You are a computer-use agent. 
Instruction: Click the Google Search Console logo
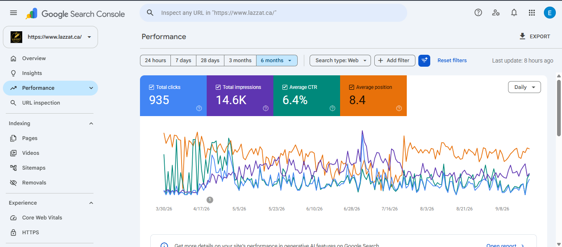pyautogui.click(x=75, y=14)
